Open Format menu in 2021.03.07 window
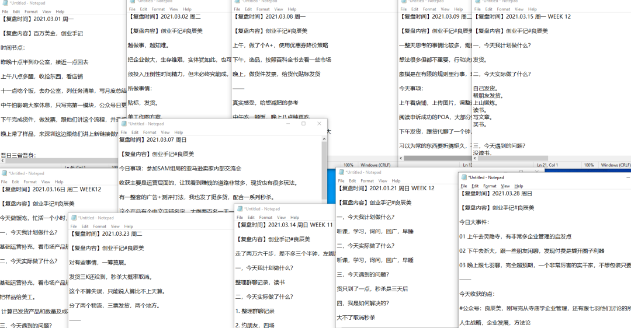631x328 pixels. coord(150,132)
